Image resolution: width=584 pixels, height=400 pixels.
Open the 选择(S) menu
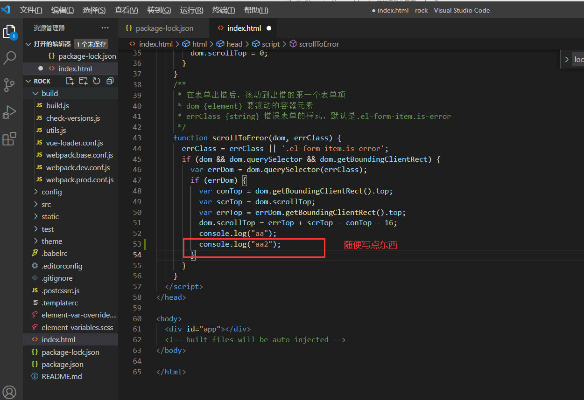coord(94,10)
